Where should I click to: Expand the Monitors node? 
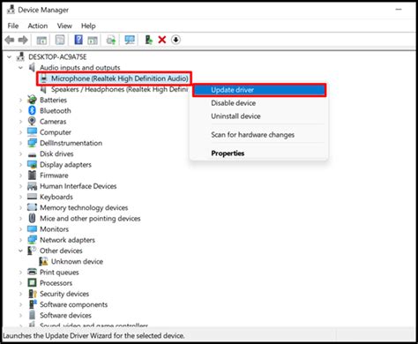tap(20, 229)
